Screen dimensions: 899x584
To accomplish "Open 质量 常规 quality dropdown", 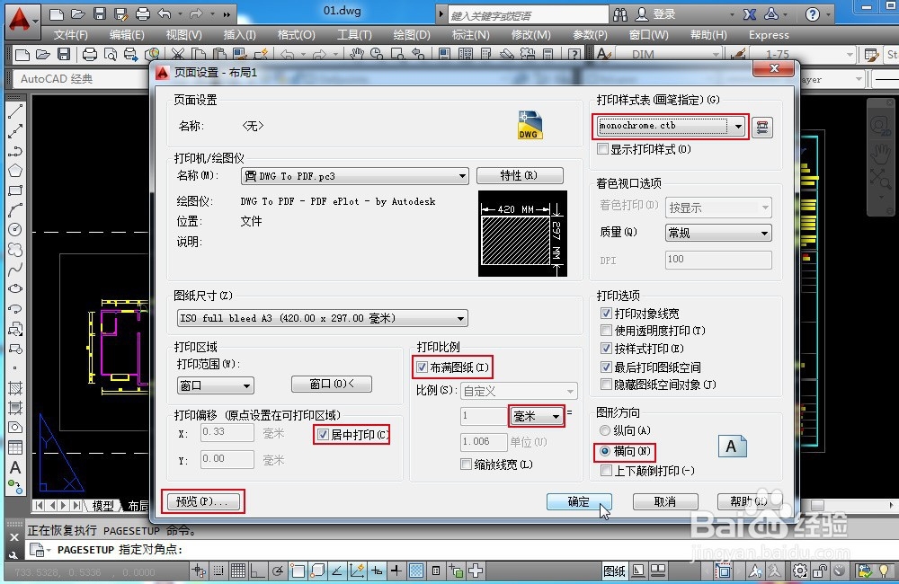I will [x=718, y=233].
